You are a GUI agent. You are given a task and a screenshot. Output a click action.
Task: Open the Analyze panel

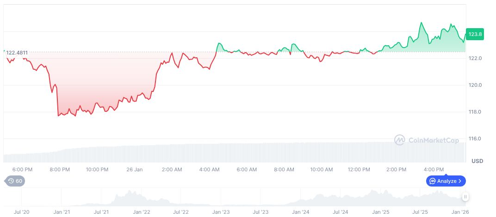coord(446,181)
